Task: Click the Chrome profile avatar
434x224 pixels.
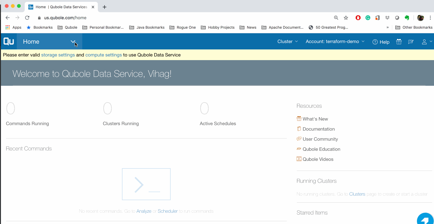Action: 421,18
